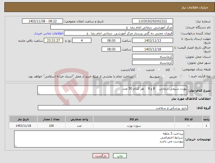Click the سوزن پورت item cell
Viewport: 215px width, 163px height.
coord(134,126)
